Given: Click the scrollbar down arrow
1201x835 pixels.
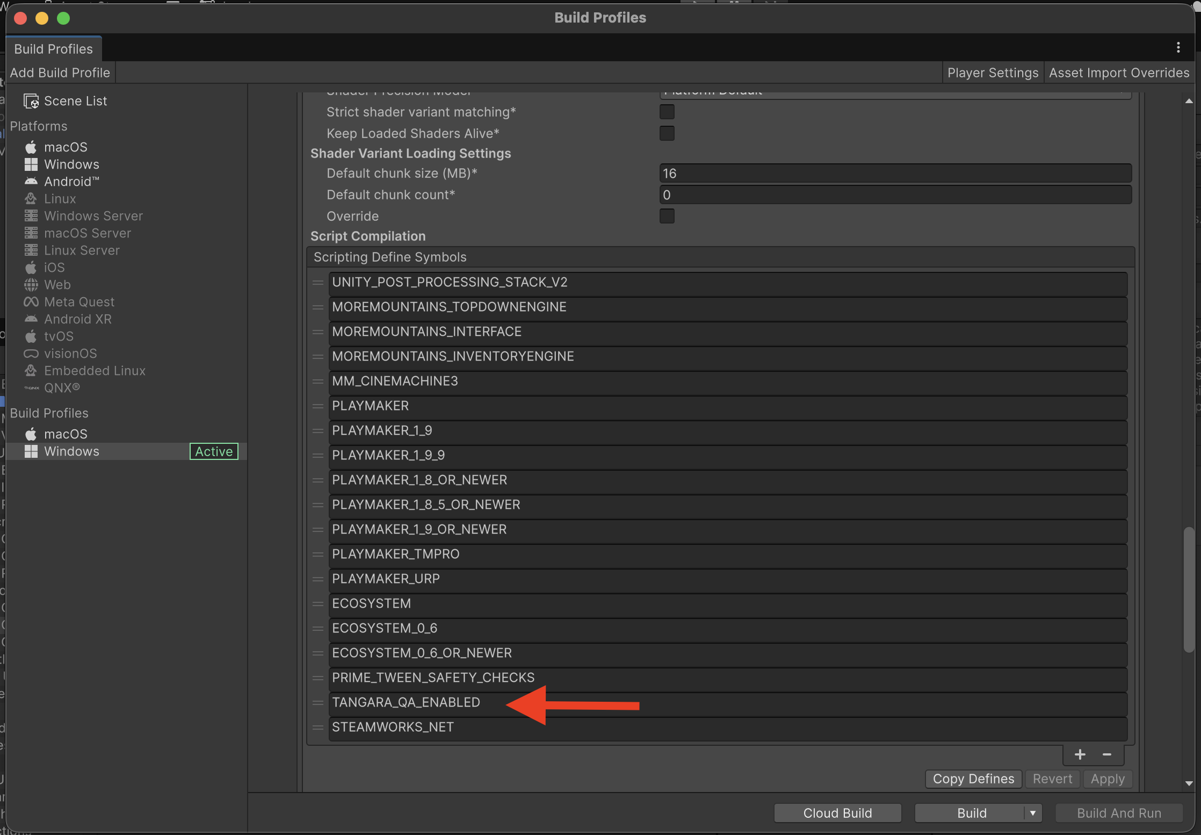Looking at the screenshot, I should coord(1189,783).
